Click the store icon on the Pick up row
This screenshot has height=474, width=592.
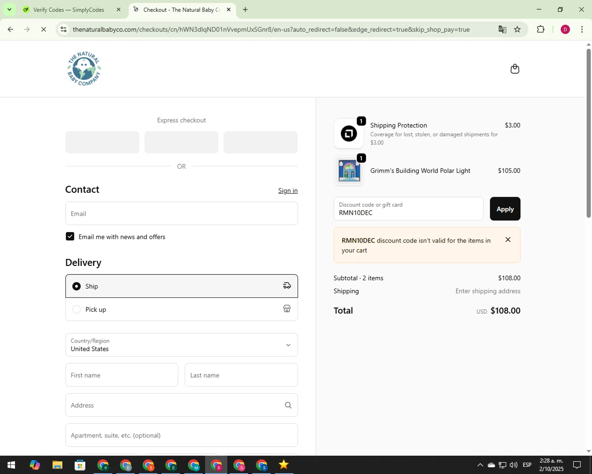tap(287, 309)
